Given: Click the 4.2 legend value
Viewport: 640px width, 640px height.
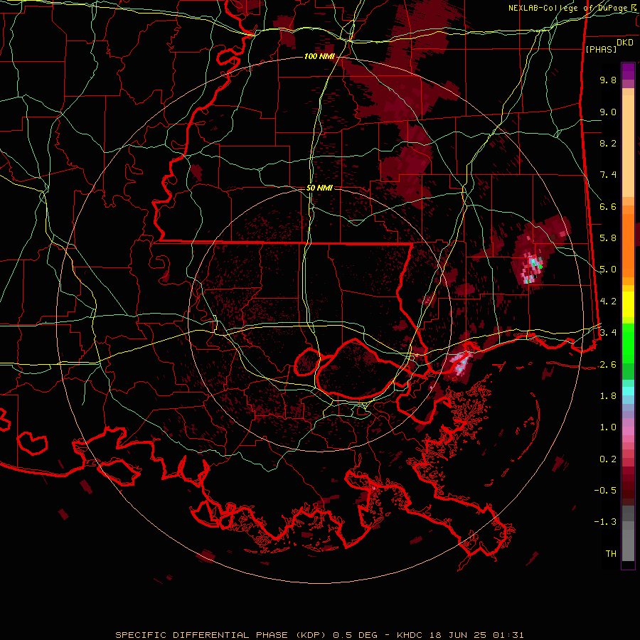Looking at the screenshot, I should click(608, 302).
